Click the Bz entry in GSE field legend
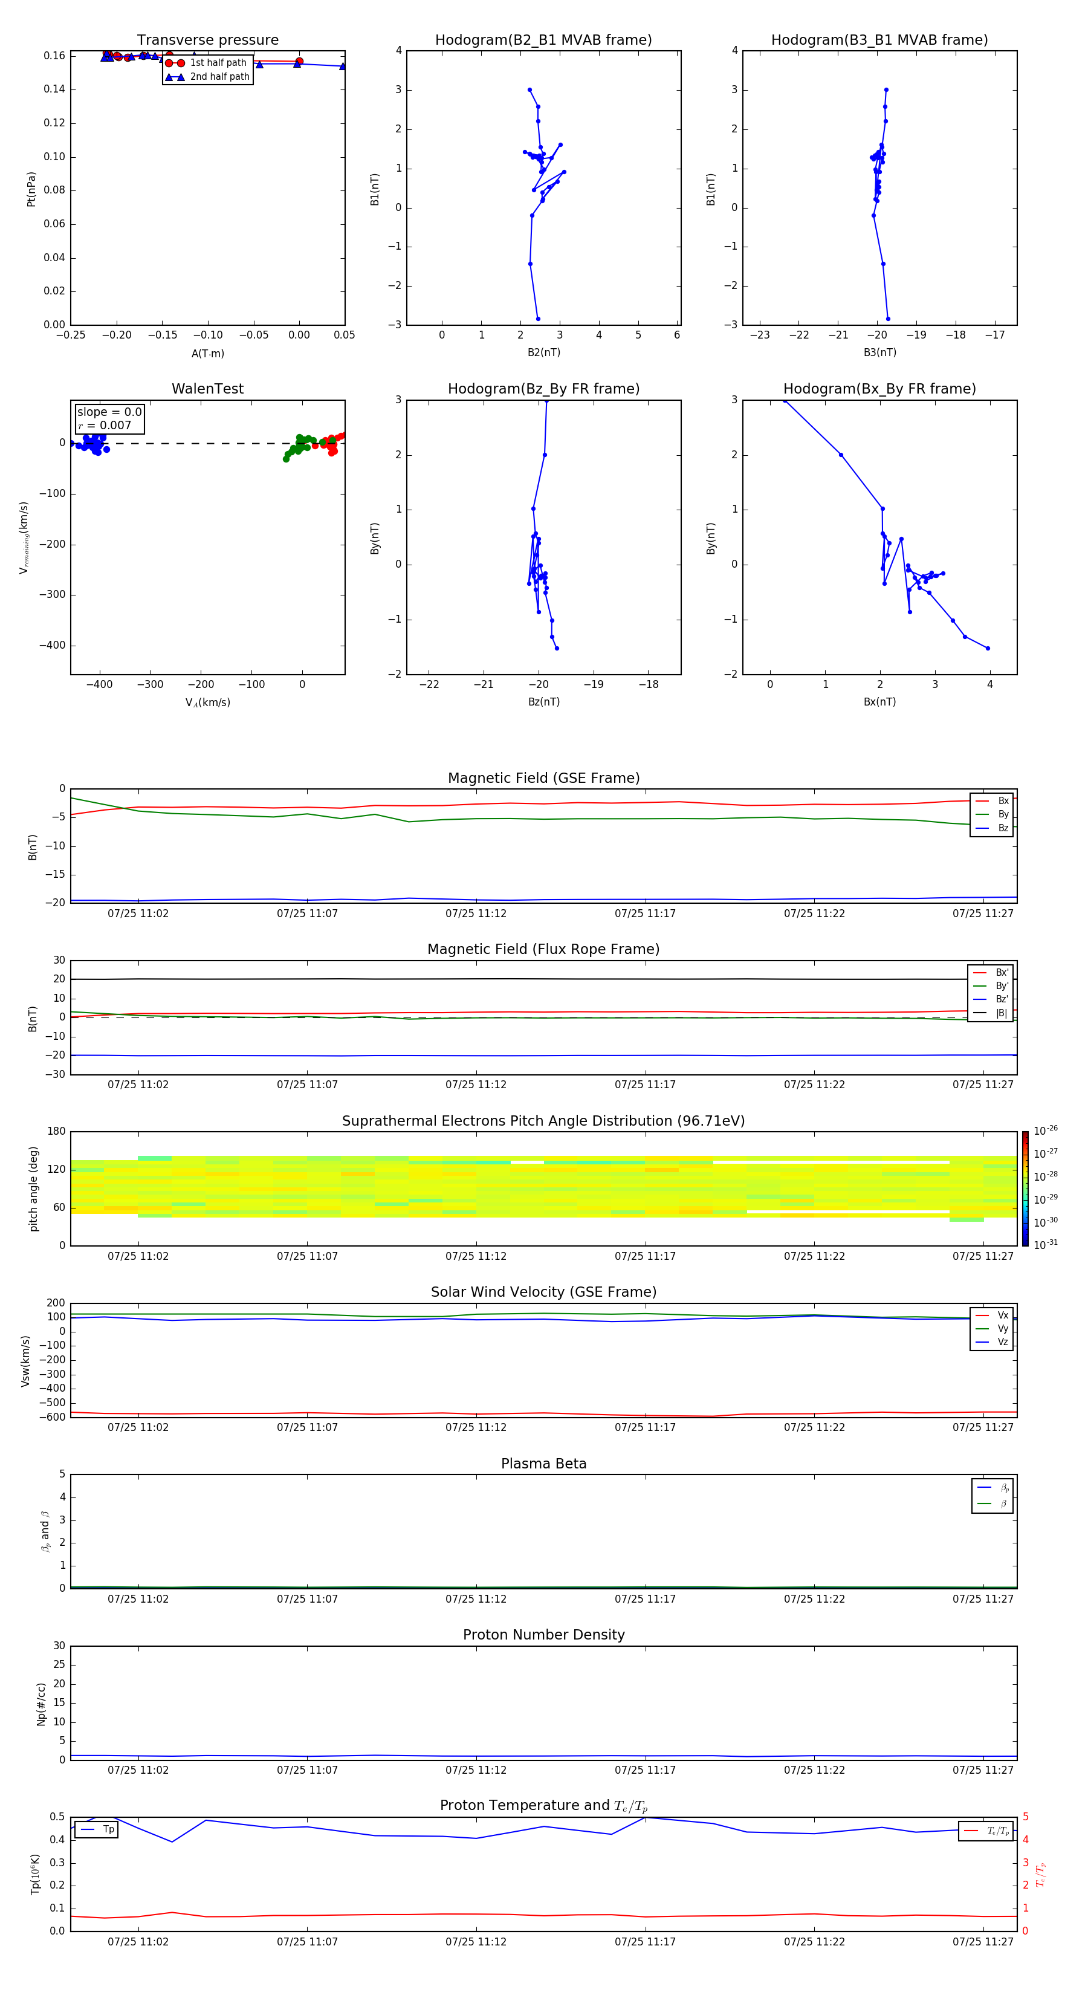Viewport: 1088px width, 1995px height. pos(992,829)
